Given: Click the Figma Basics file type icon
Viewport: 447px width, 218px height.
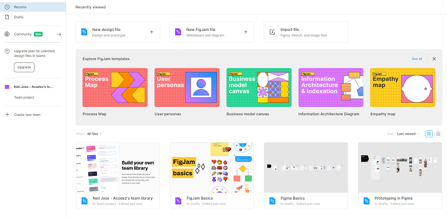Looking at the screenshot, I should point(272,201).
